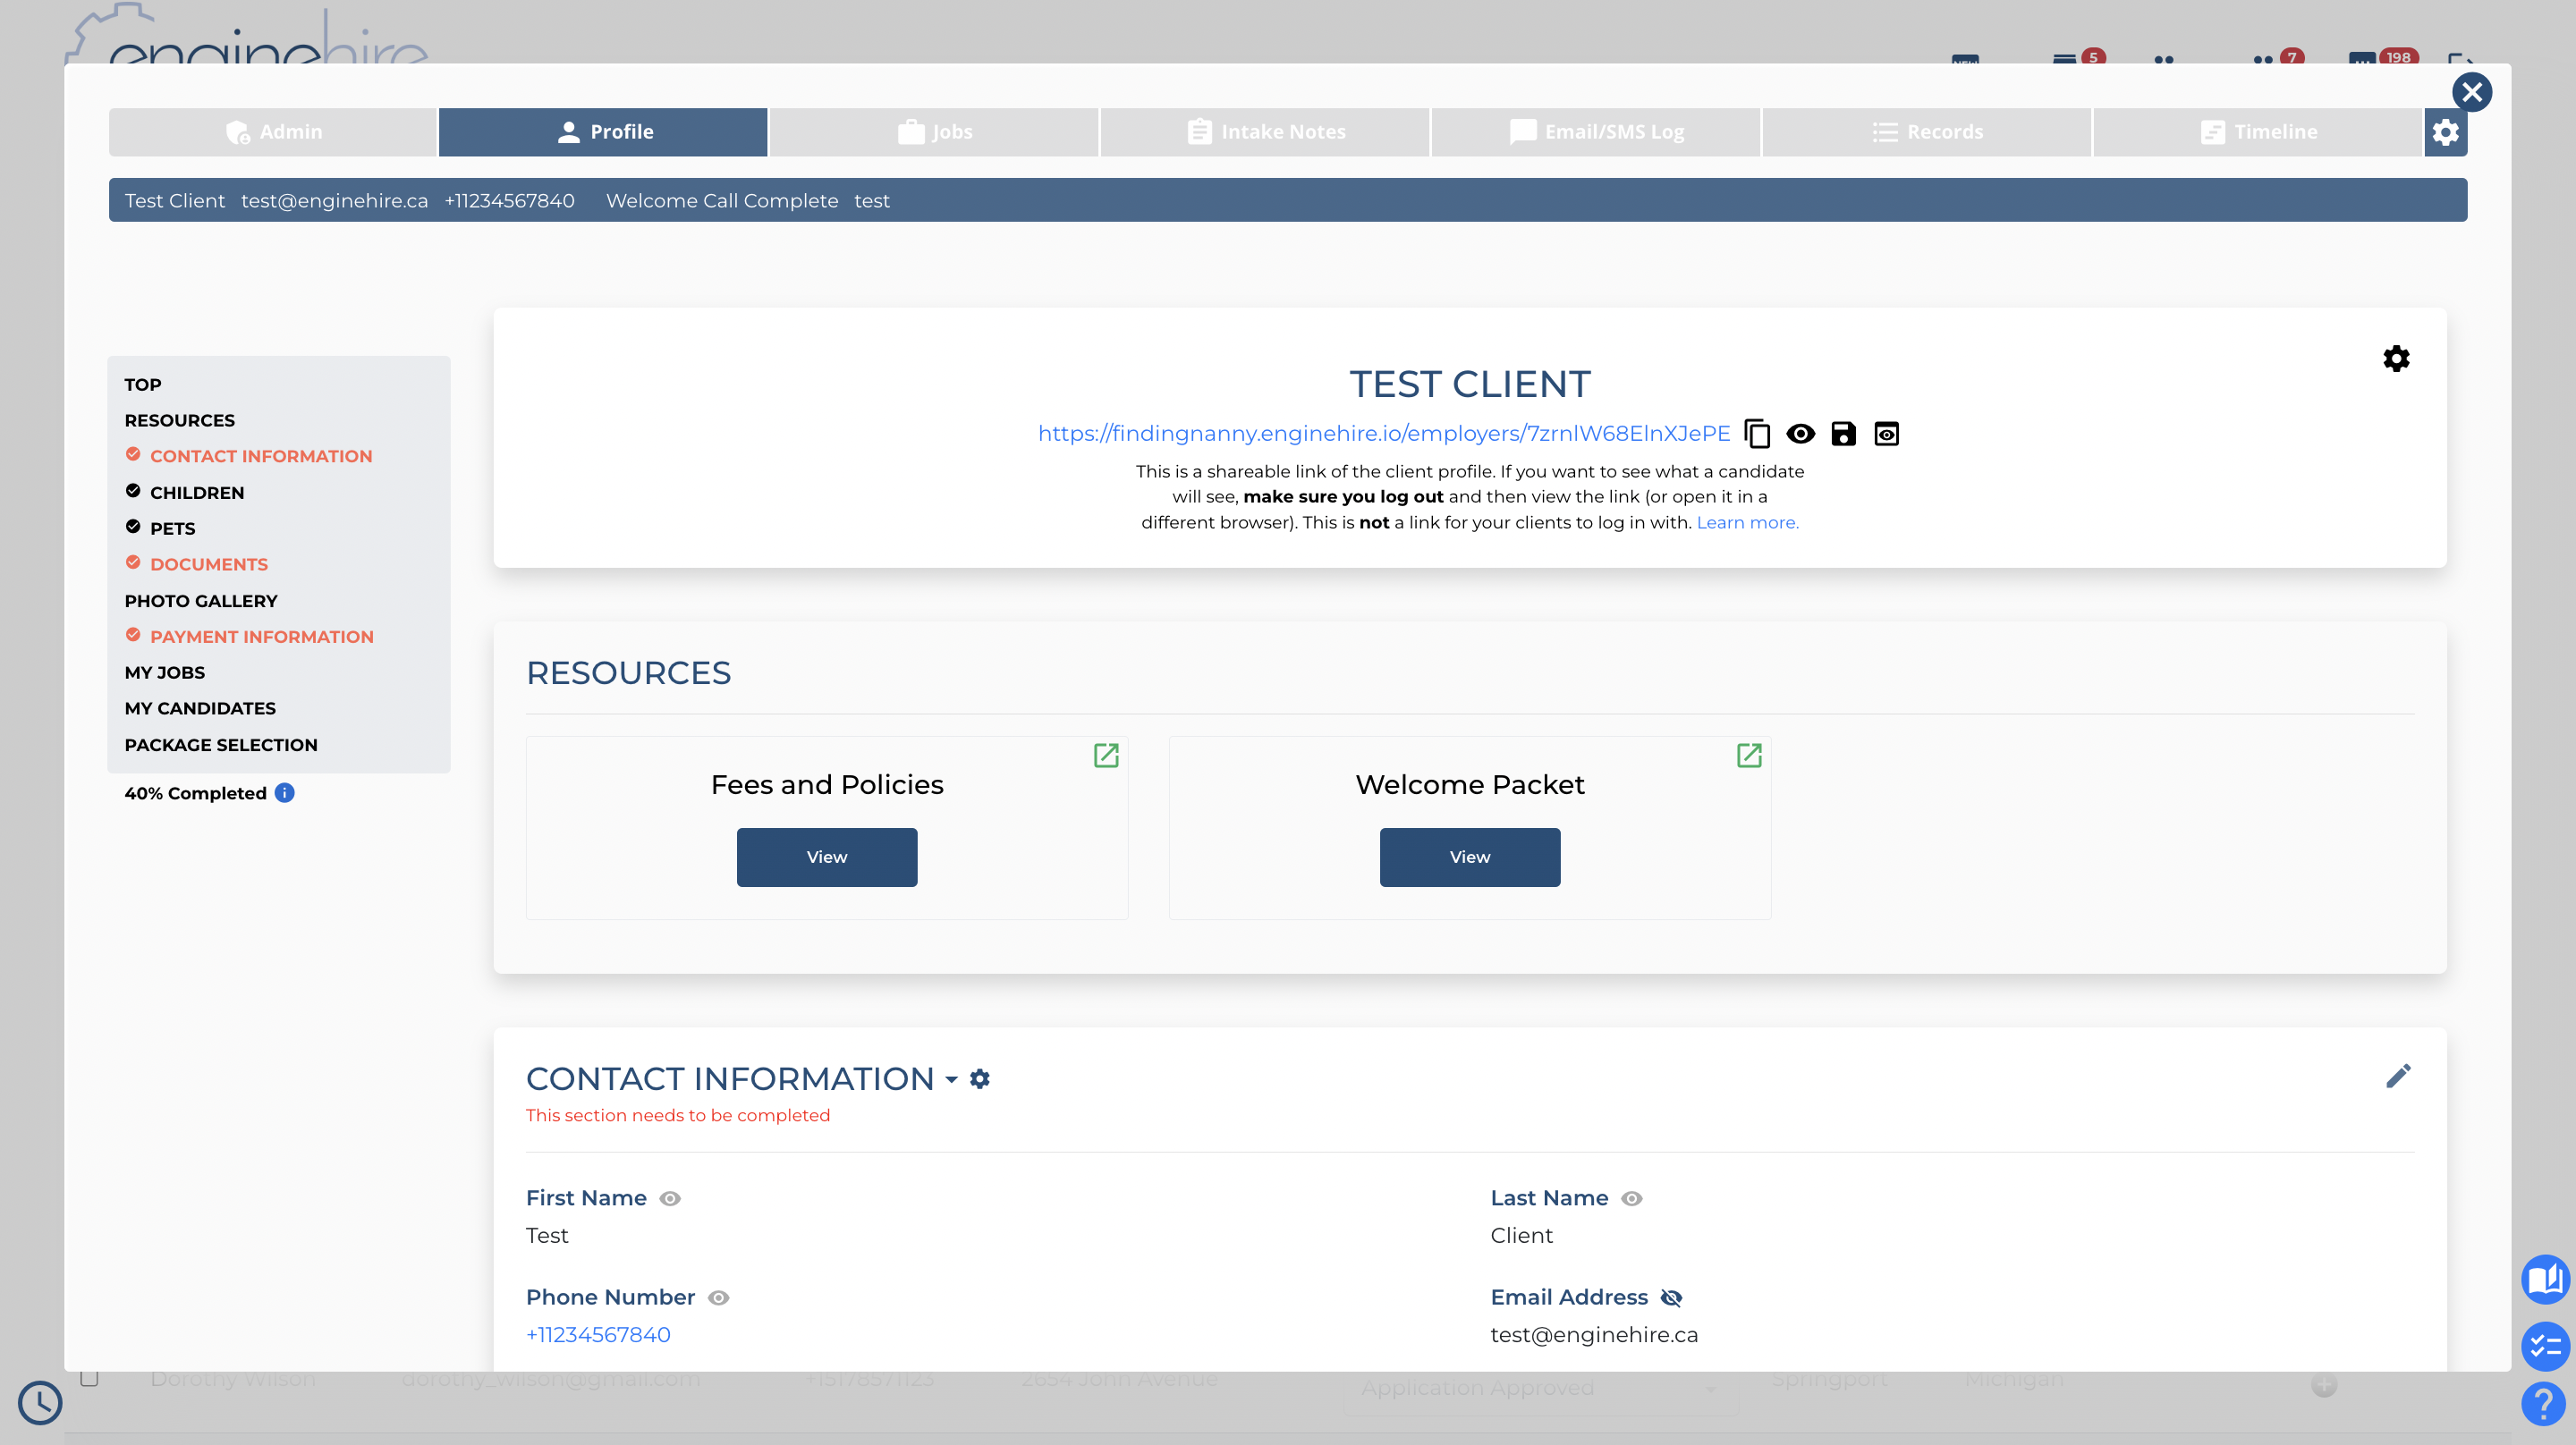Click View button under Welcome Packet
Screen dimensions: 2576x1445
(x=1469, y=857)
